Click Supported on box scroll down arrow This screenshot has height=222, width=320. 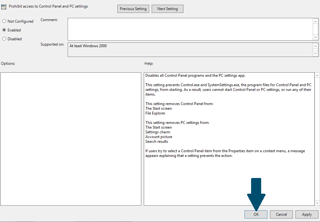[x=315, y=53]
